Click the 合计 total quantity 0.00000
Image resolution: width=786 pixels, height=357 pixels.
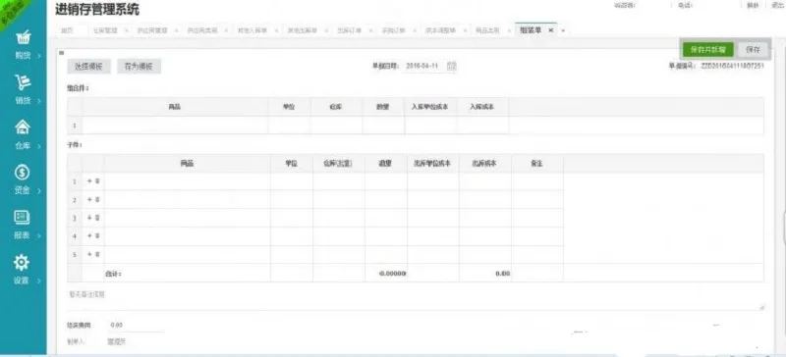(392, 274)
